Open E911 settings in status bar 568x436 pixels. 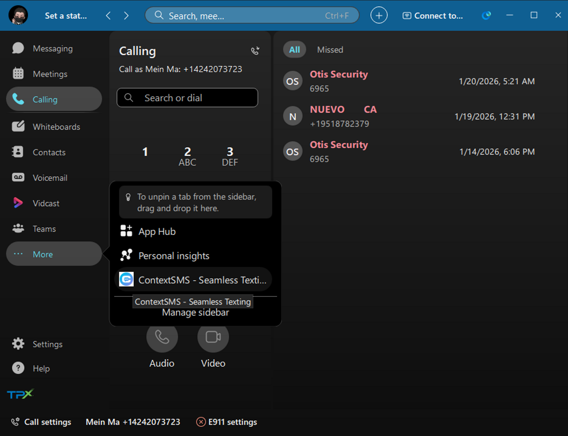(227, 422)
